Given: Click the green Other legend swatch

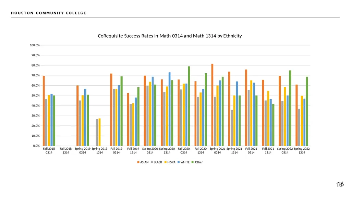Looking at the screenshot, I should tap(193, 162).
